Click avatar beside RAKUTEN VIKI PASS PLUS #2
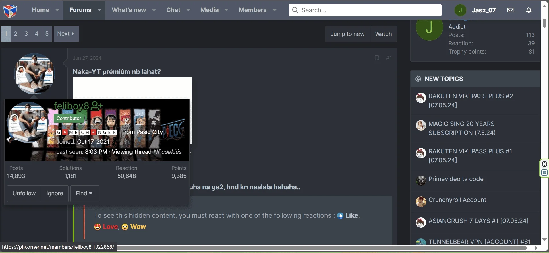 coord(421,98)
